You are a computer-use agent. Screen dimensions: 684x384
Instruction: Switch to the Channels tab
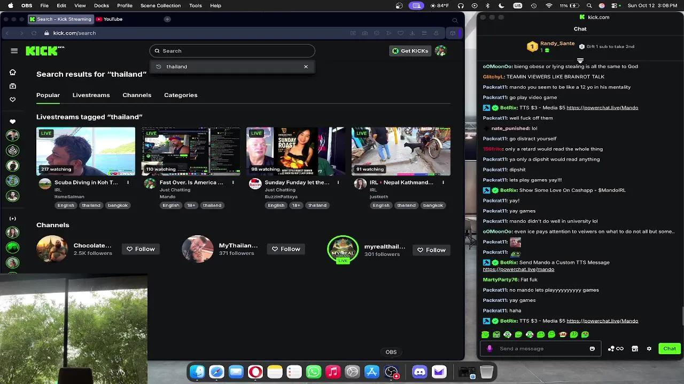tap(137, 95)
